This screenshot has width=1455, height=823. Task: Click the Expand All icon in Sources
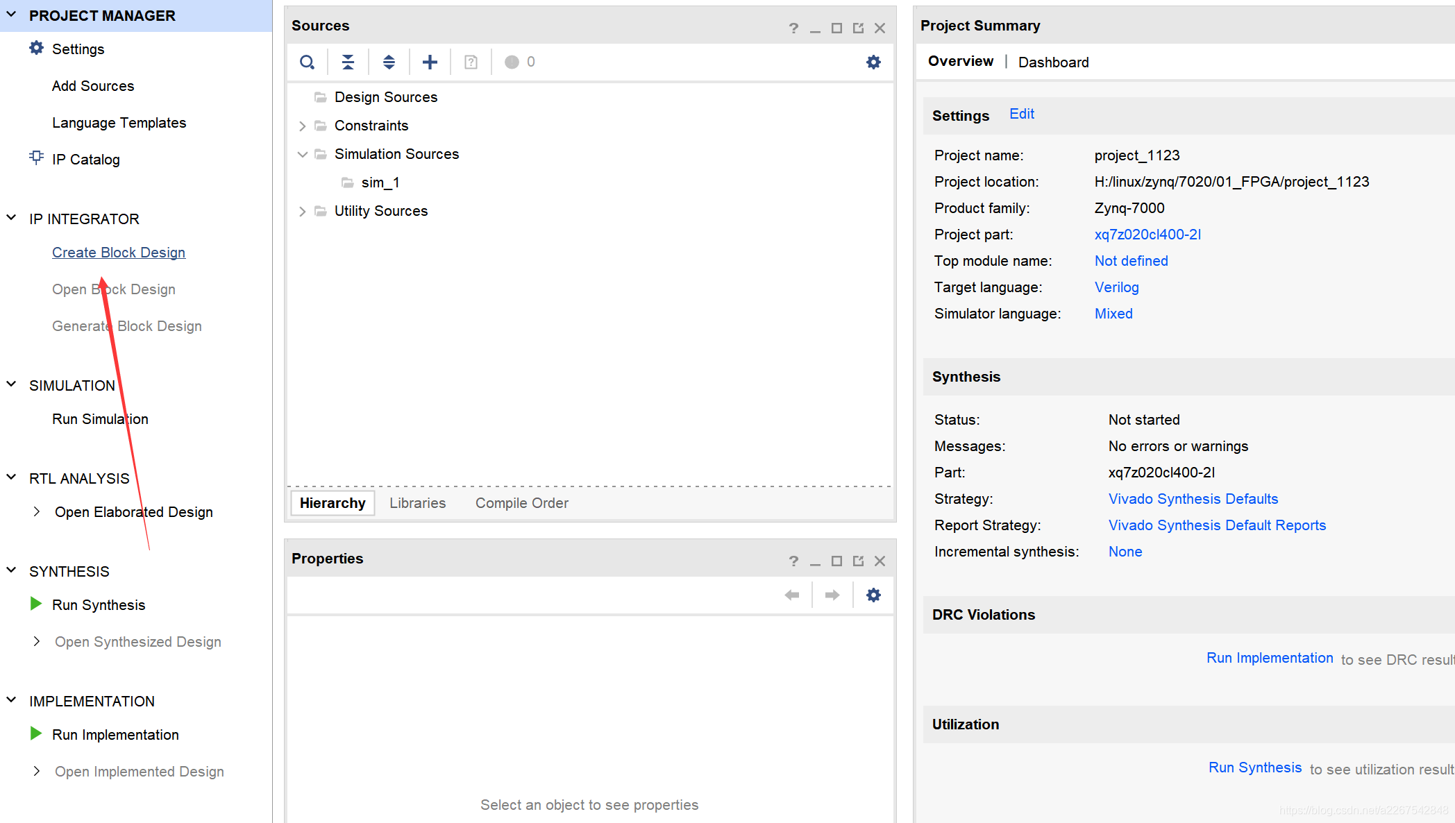pos(389,62)
